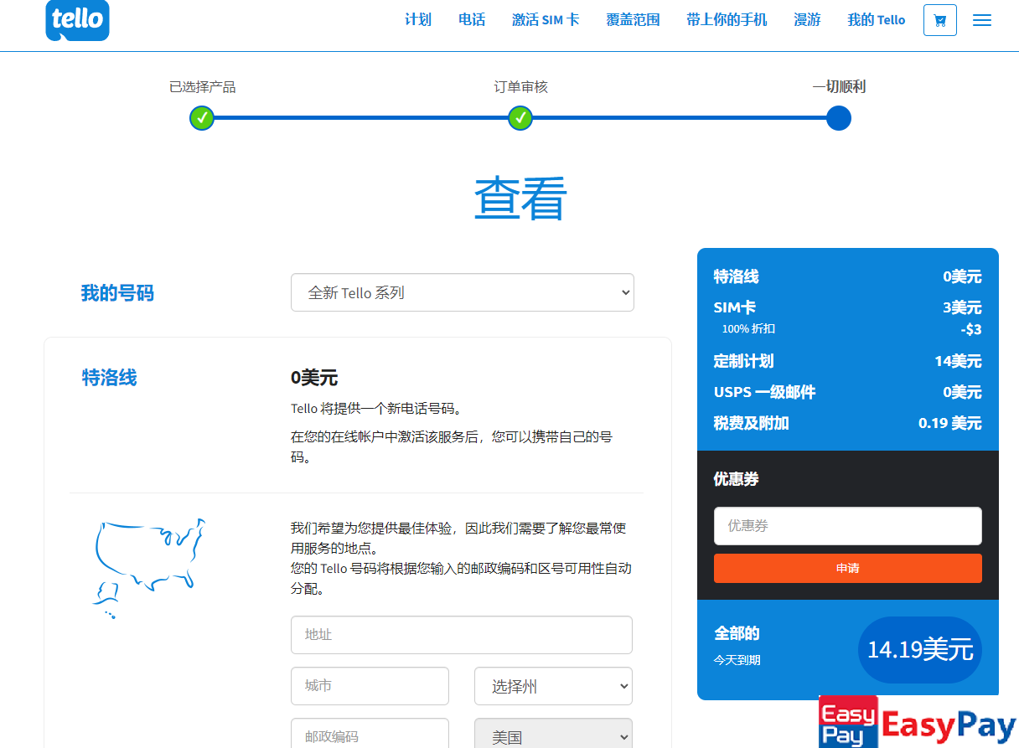Image resolution: width=1019 pixels, height=748 pixels.
Task: Open the hamburger menu icon
Action: tap(982, 20)
